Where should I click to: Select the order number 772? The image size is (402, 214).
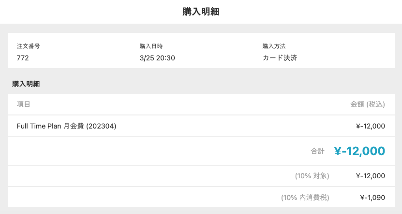[x=23, y=58]
